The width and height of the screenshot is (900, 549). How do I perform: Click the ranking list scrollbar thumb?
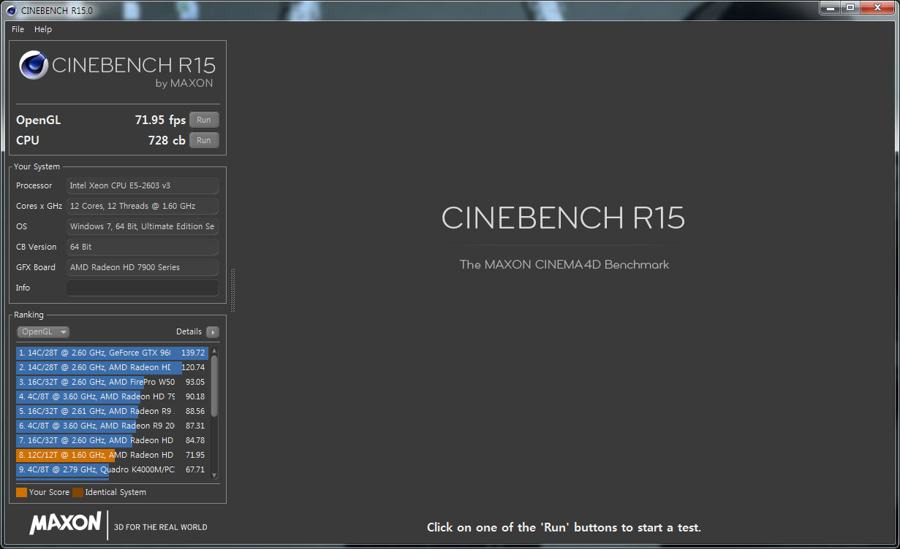point(214,386)
